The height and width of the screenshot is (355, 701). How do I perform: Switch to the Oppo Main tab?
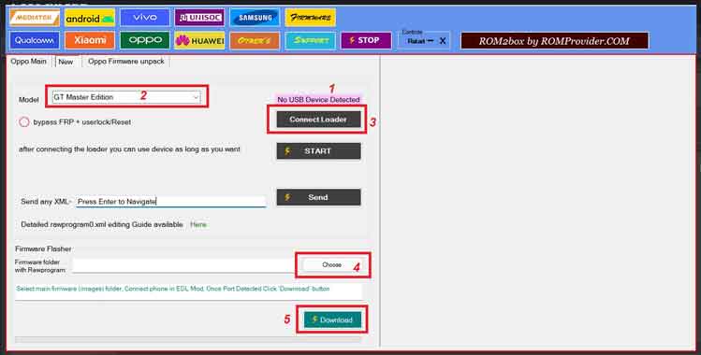(x=29, y=62)
